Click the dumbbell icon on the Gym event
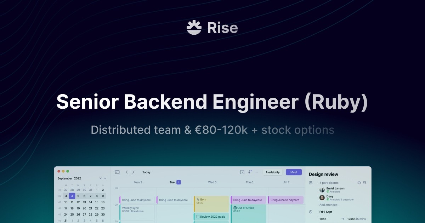Image resolution: width=425 pixels, height=223 pixels. 198,199
